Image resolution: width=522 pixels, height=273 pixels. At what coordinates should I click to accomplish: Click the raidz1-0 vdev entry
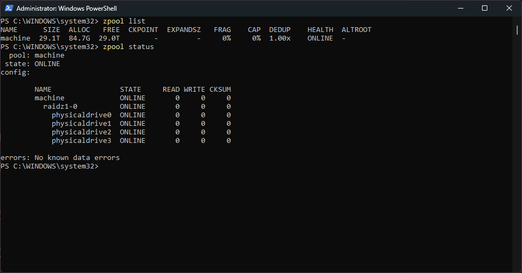tap(60, 107)
